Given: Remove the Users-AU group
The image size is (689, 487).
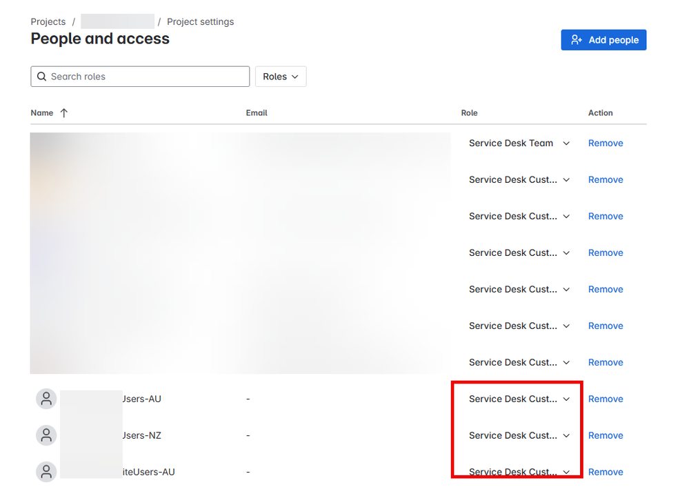Looking at the screenshot, I should 606,399.
